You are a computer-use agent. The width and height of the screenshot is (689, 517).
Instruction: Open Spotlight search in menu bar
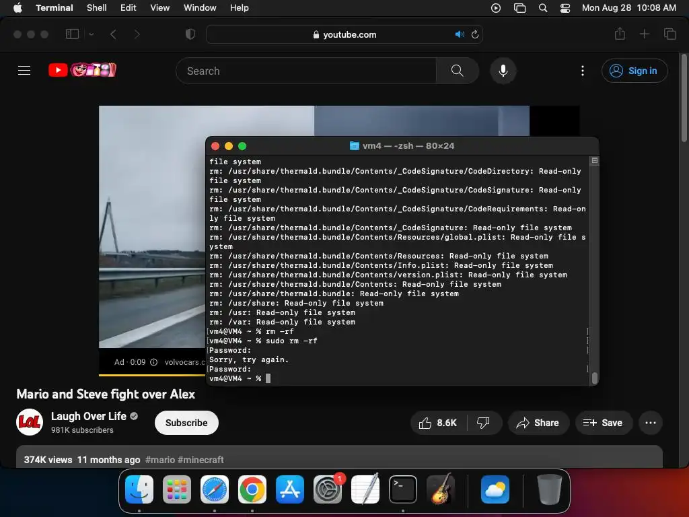tap(543, 8)
